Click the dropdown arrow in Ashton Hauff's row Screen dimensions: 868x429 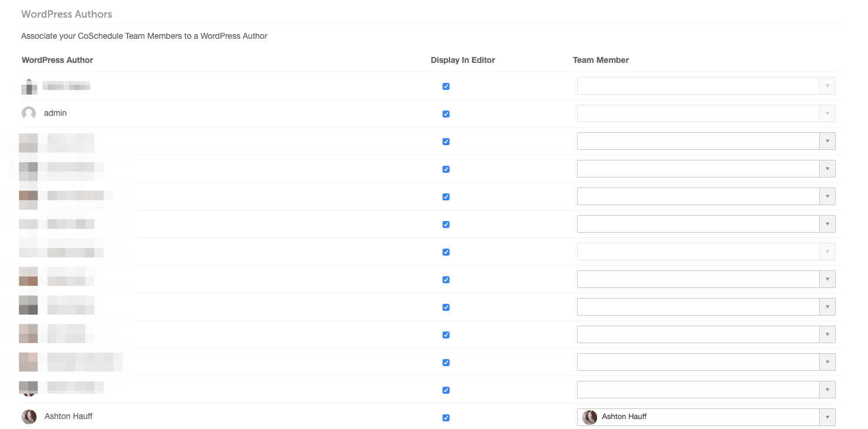pos(827,417)
